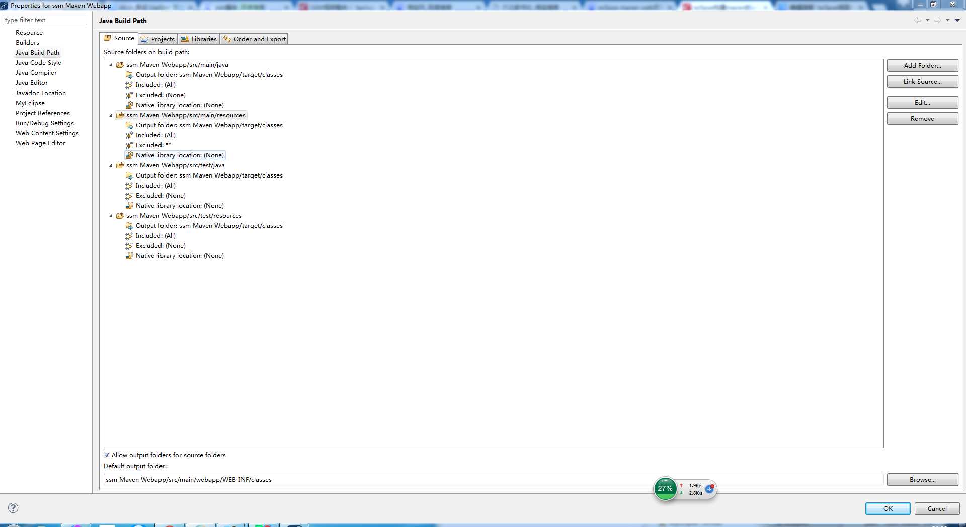Open the Resource properties page
The width and height of the screenshot is (966, 527).
coord(29,33)
